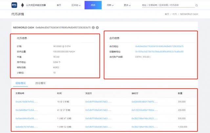Click total supply value 100,000,000,000 NASH
210x133 pixels.
(64, 52)
